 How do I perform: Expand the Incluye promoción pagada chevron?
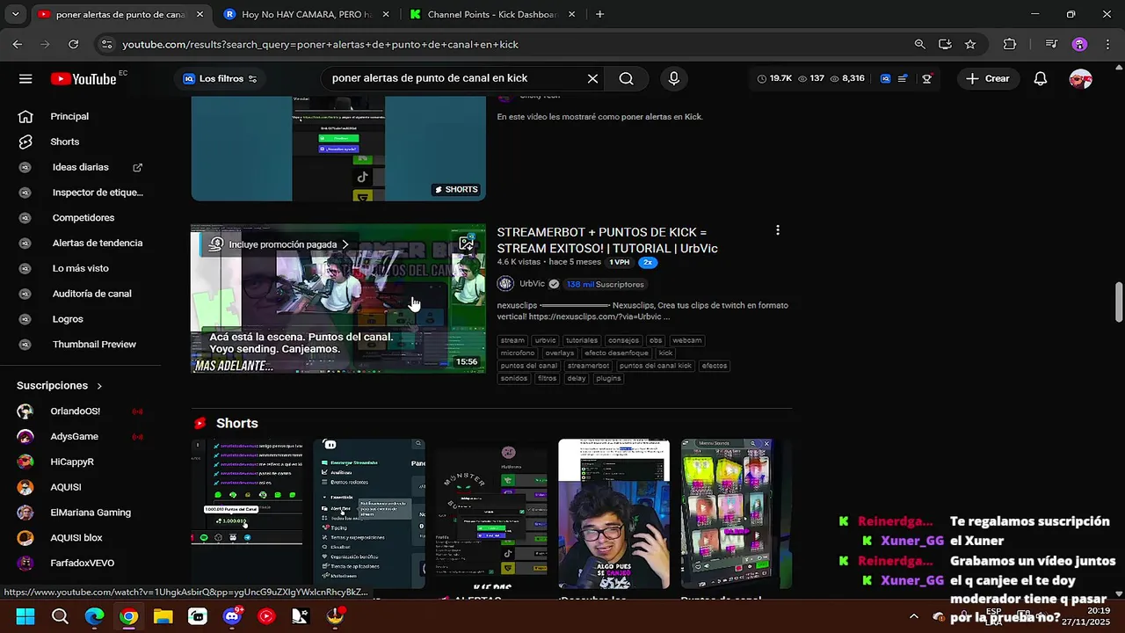pos(345,244)
